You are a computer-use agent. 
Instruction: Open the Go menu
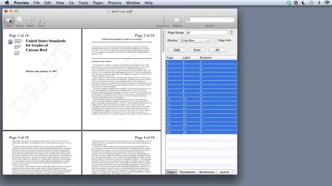point(72,3)
